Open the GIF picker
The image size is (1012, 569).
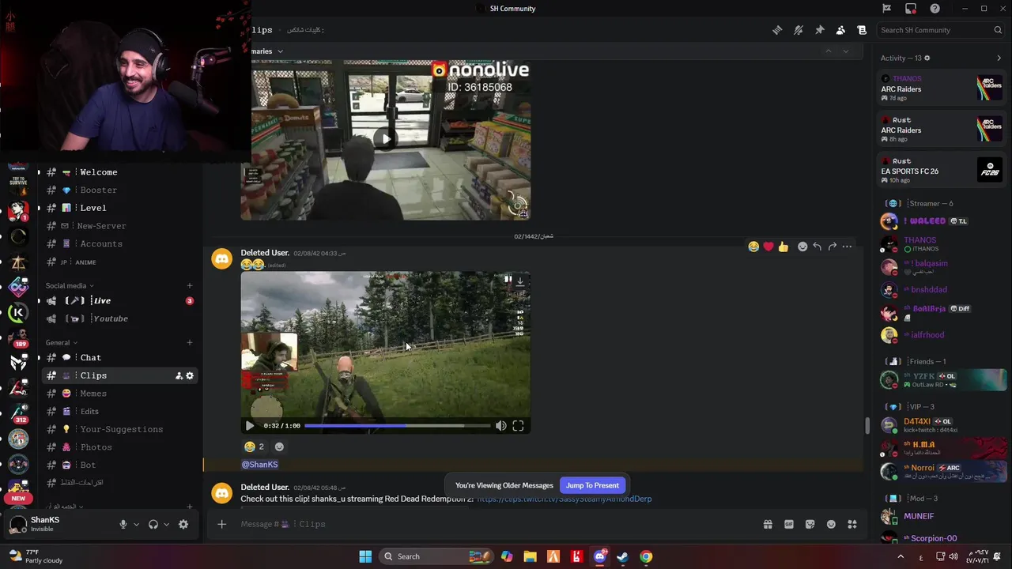pyautogui.click(x=788, y=524)
